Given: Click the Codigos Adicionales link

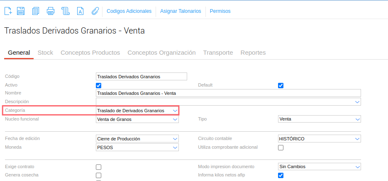Looking at the screenshot, I should (129, 11).
